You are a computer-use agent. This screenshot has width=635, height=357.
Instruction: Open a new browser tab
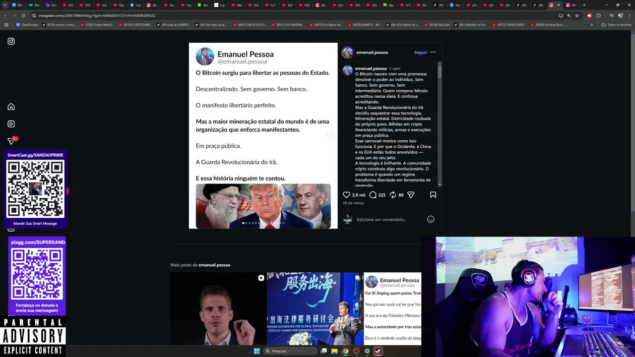coord(584,5)
